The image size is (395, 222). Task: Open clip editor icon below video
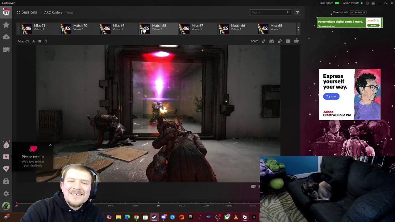253,186
